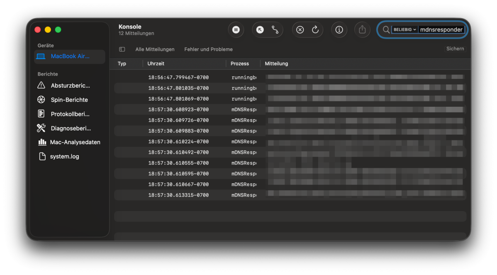
Task: Click the mdnsresponder search field
Action: pos(441,29)
